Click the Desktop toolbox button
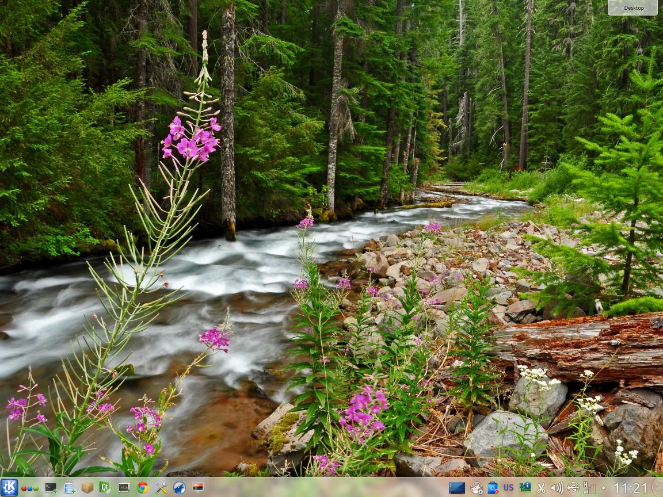The image size is (663, 497). [x=632, y=7]
